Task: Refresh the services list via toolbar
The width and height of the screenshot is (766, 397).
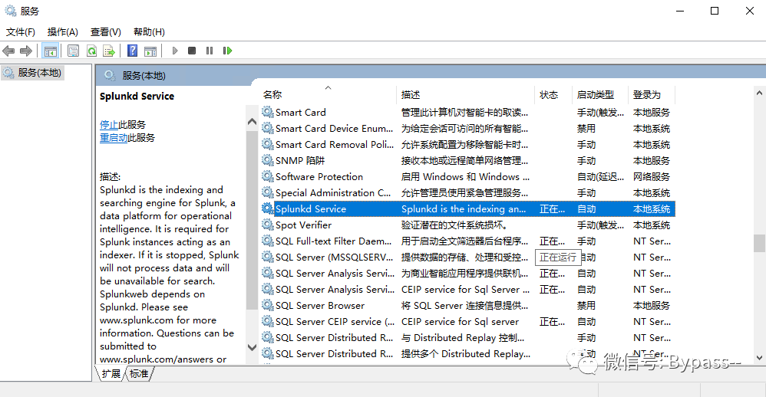Action: point(91,51)
